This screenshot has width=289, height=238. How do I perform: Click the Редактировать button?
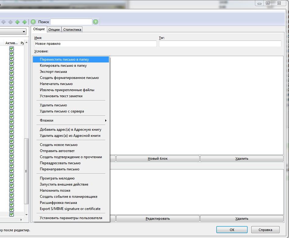click(x=158, y=218)
